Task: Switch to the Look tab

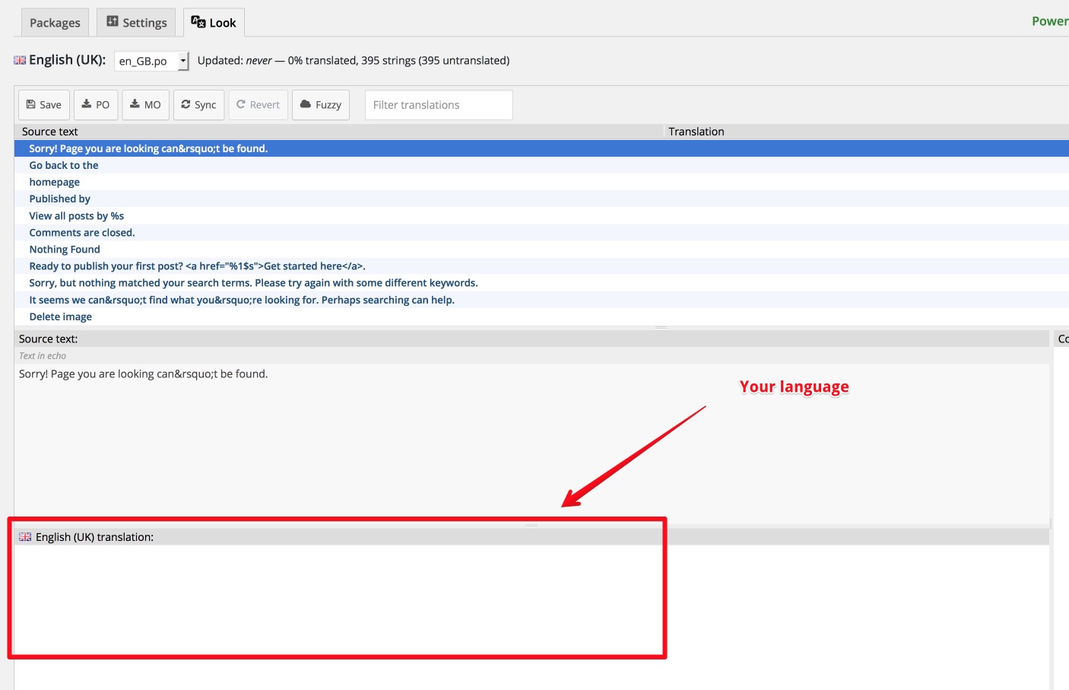Action: [x=214, y=23]
